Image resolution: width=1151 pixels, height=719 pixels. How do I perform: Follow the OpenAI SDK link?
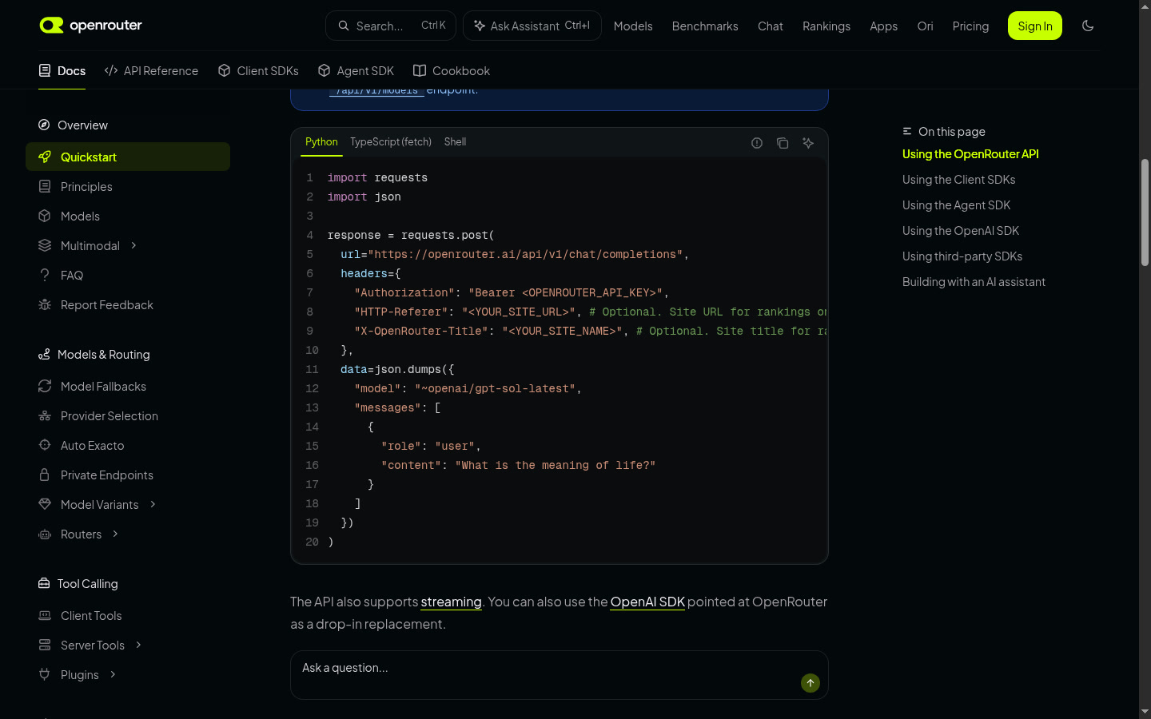click(647, 602)
